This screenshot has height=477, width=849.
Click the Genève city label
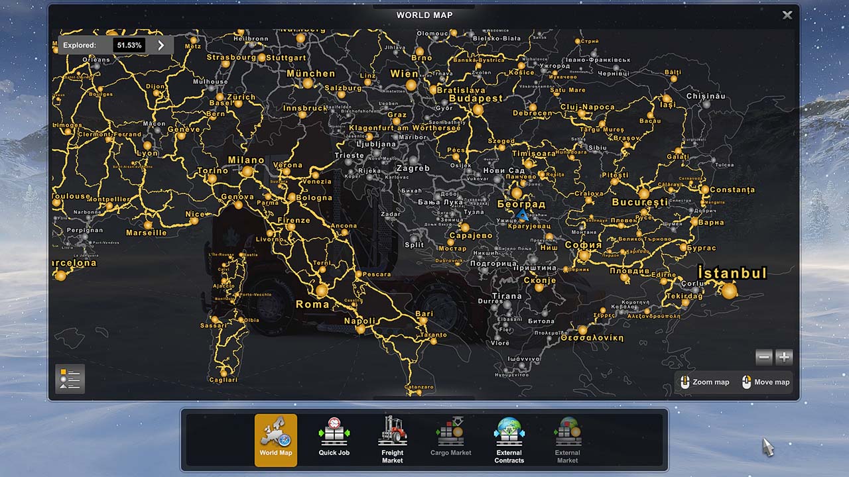184,130
